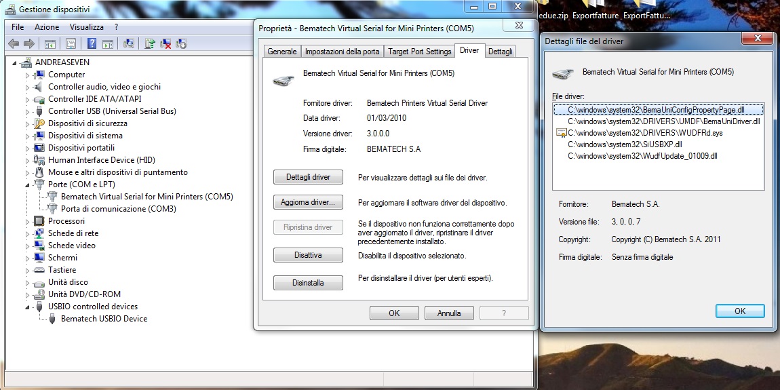
Task: Click the Aggiorna driver... button
Action: tap(308, 203)
